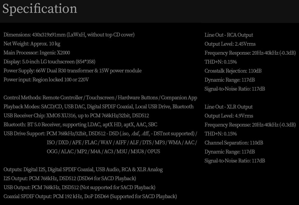Image resolution: width=299 pixels, height=205 pixels.
Task: Click the Power Supply transformer line
Action: coord(73,71)
